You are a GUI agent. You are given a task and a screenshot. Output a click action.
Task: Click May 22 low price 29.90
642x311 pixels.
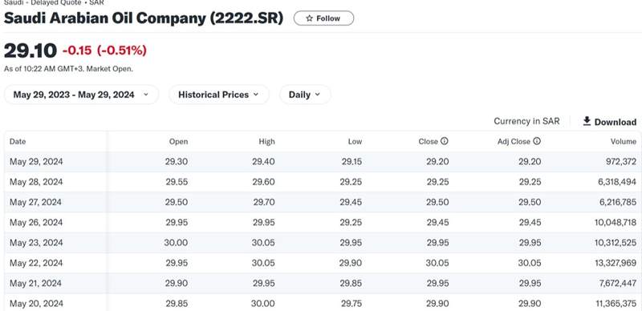(351, 263)
